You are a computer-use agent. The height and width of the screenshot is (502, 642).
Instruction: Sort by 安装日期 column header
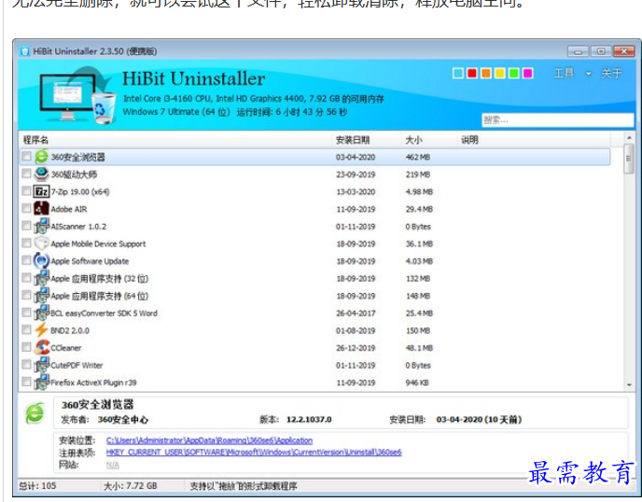click(x=368, y=140)
